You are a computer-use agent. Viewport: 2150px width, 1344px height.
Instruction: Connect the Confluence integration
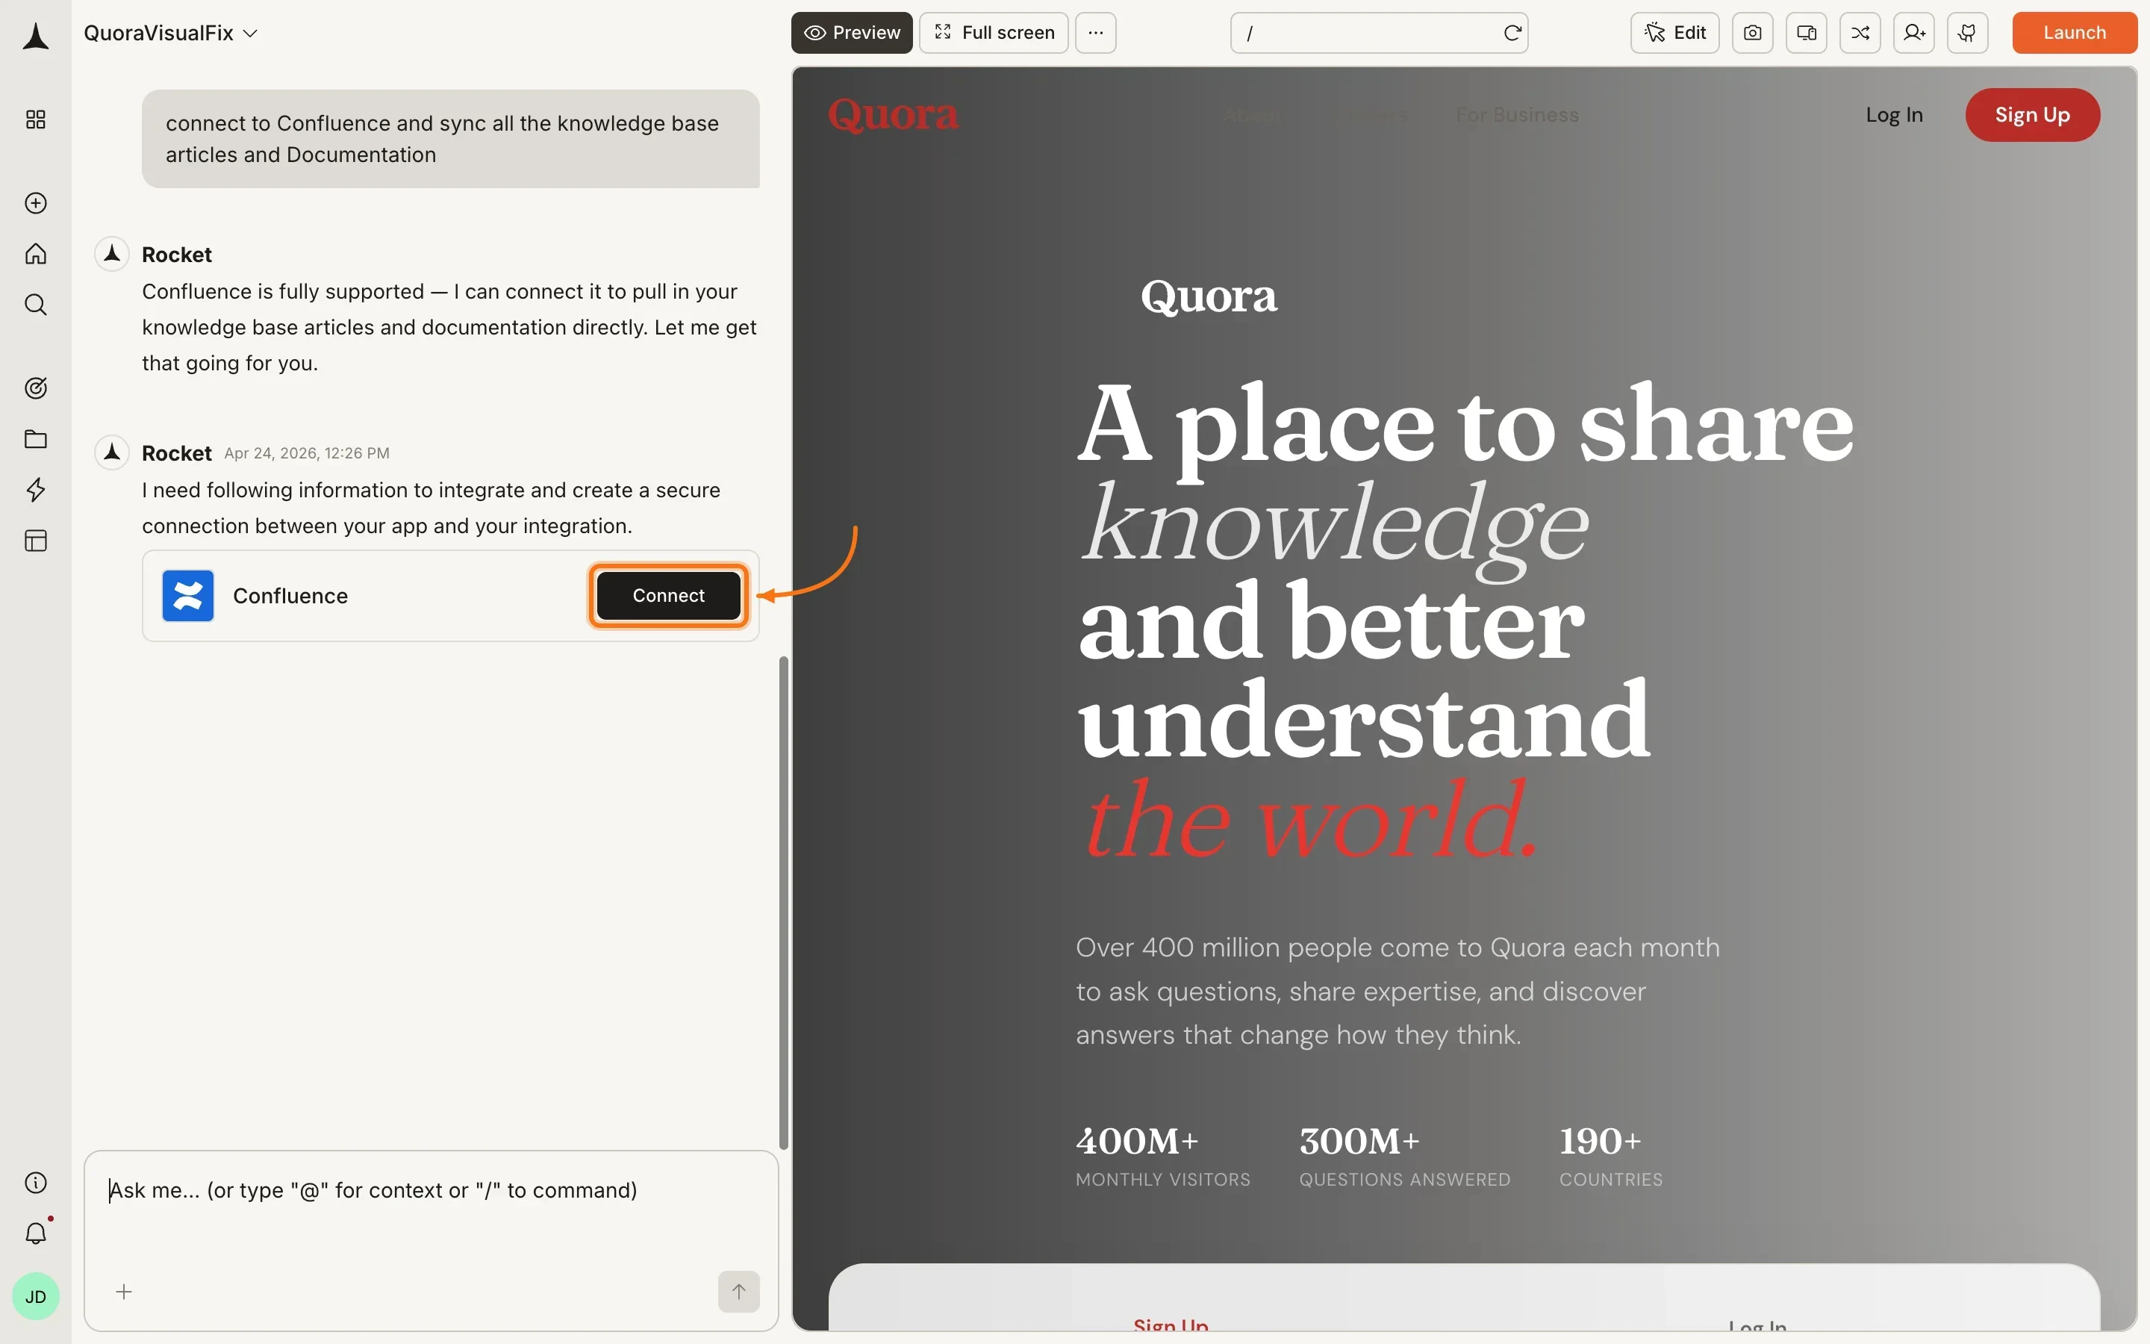(x=667, y=596)
